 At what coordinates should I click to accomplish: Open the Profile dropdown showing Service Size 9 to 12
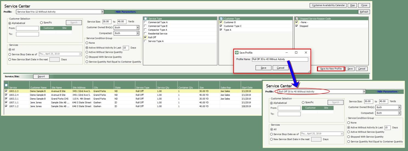pyautogui.click(x=103, y=12)
